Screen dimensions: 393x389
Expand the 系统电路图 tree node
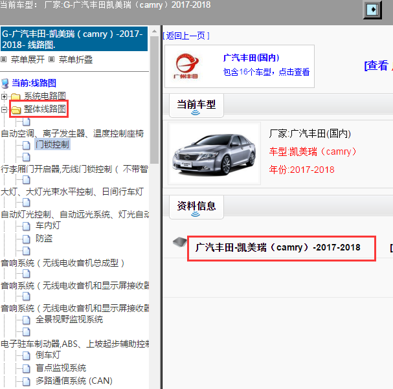[4, 96]
